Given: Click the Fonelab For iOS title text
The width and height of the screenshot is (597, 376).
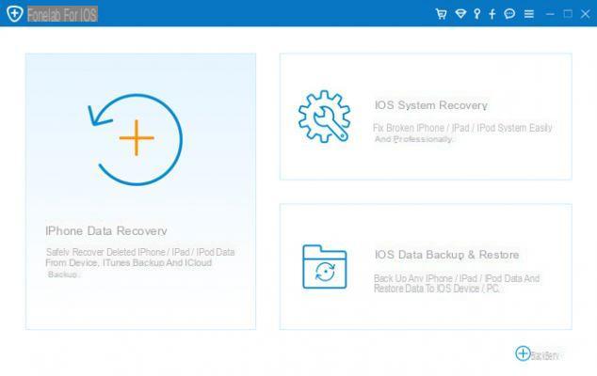Looking at the screenshot, I should pyautogui.click(x=62, y=14).
